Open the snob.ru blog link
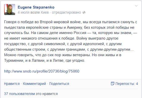142x98 pixels. point(42,71)
